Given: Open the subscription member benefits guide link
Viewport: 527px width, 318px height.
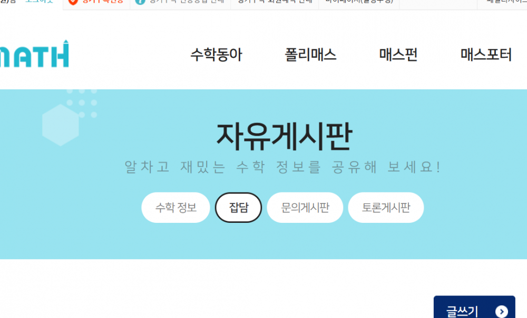Looking at the screenshot, I should (x=275, y=2).
